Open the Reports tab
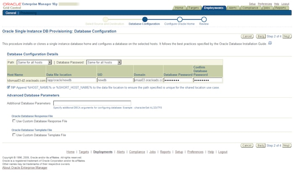294x177 pixels. coord(281,8)
